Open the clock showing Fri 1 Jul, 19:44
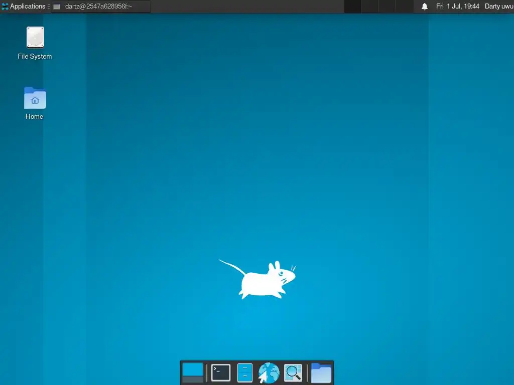The height and width of the screenshot is (385, 514). (x=457, y=6)
